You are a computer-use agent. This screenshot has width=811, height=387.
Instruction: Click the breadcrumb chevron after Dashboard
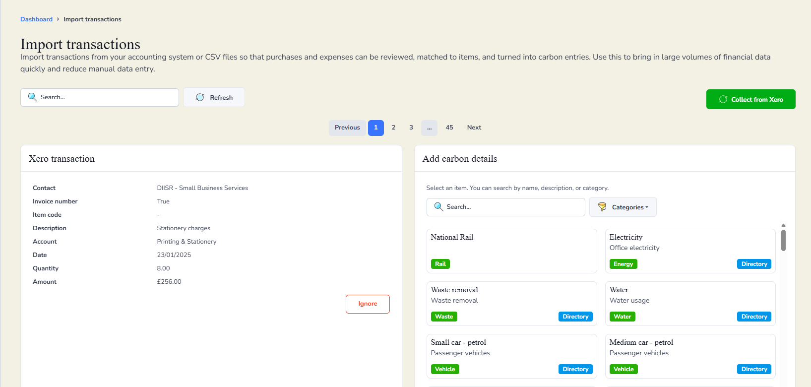(58, 19)
